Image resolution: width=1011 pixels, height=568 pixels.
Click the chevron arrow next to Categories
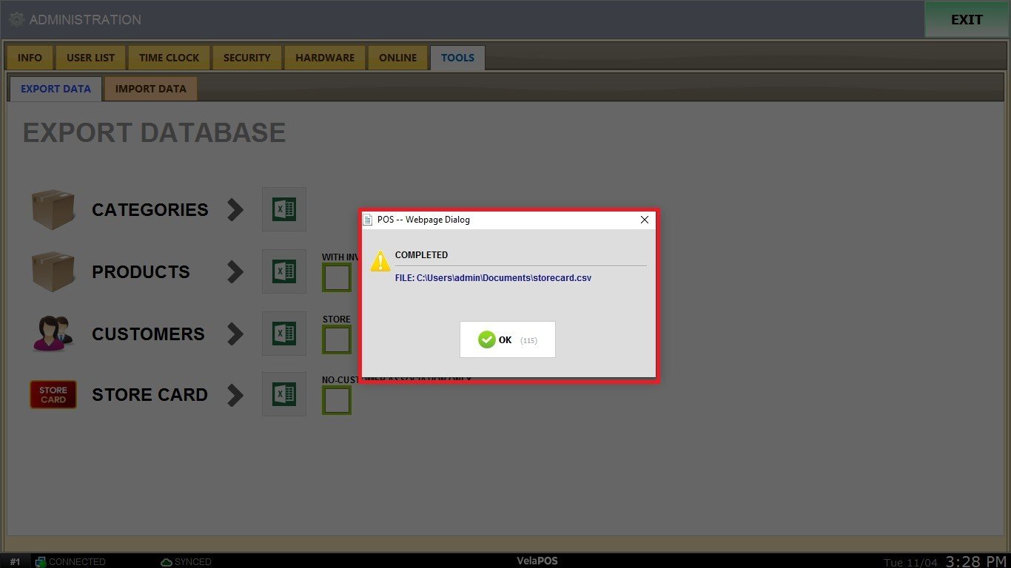tap(235, 210)
